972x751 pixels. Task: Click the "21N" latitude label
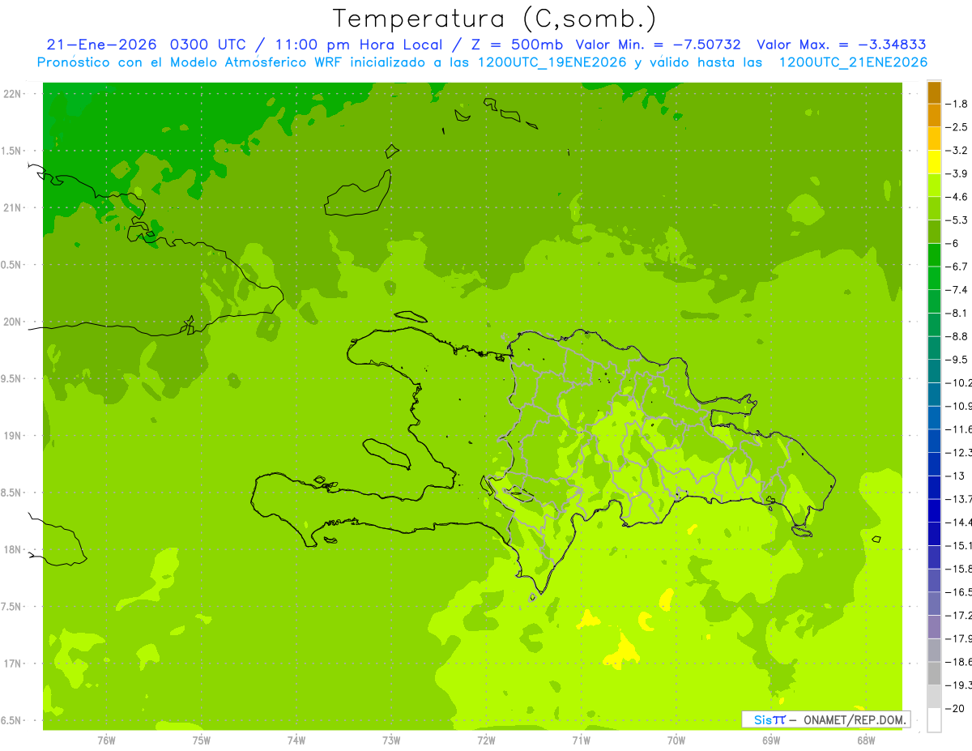pyautogui.click(x=14, y=208)
